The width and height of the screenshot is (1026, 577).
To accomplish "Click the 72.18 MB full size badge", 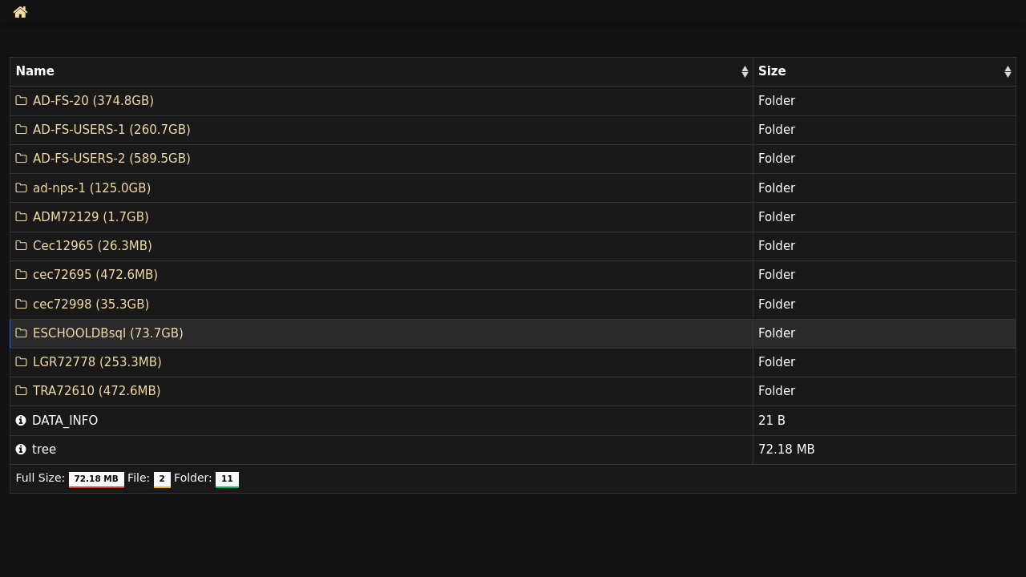I will point(96,479).
